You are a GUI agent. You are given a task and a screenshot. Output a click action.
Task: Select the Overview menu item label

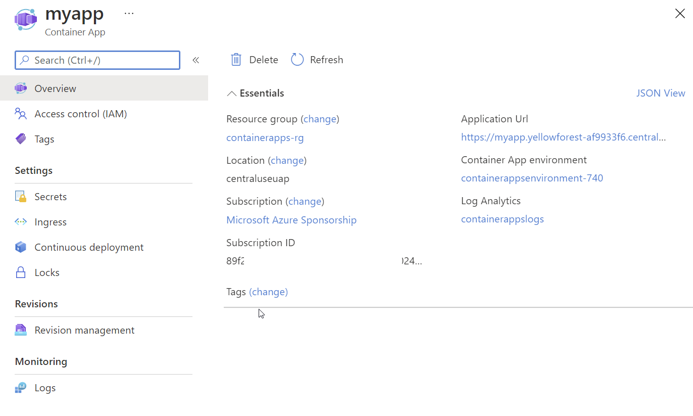click(55, 88)
